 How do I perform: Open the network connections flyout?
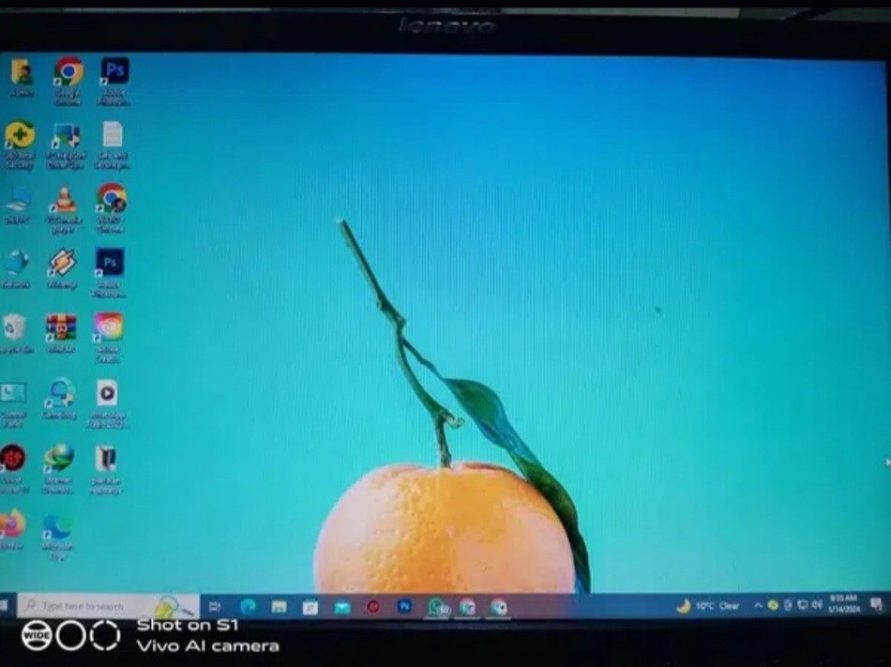(802, 607)
